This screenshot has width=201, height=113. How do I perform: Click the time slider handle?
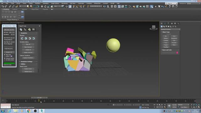pos(39,98)
